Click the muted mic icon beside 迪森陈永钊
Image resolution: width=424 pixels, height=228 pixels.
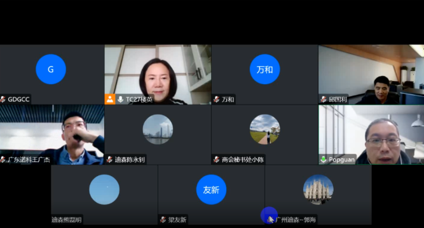(x=109, y=160)
